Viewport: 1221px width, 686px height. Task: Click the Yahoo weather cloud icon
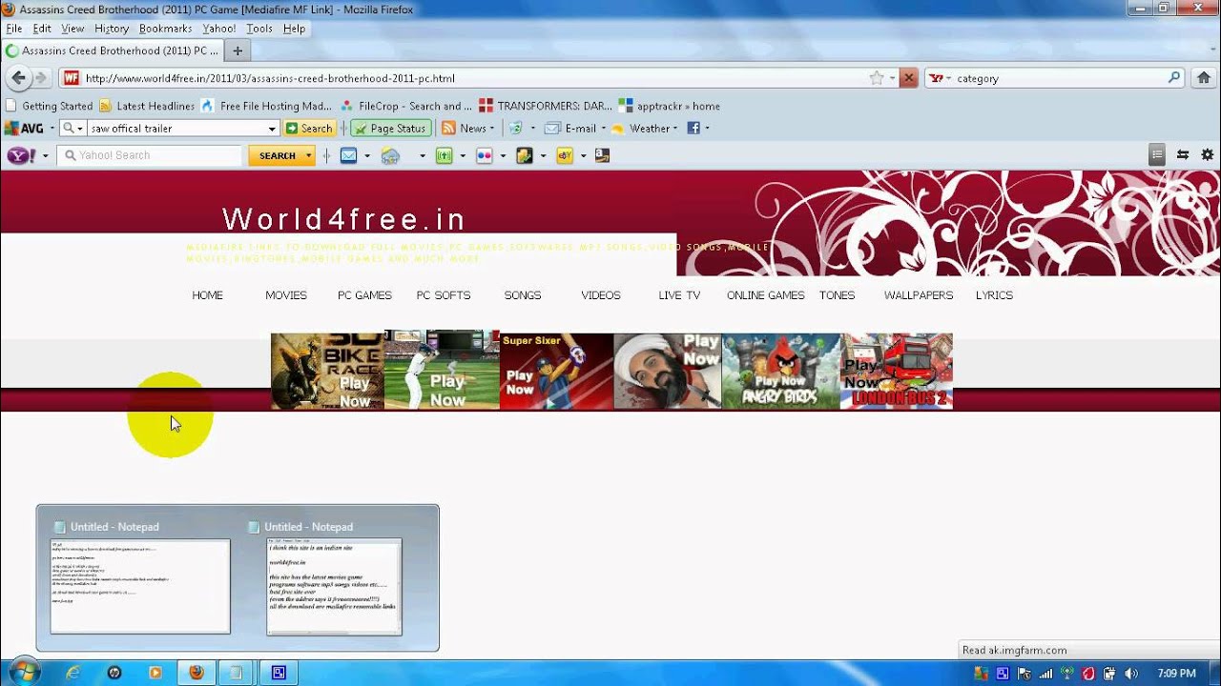[390, 155]
